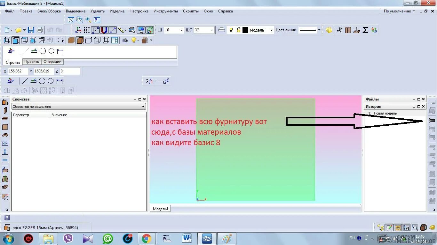
Task: Select the Модель1 document tab
Action: [x=160, y=209]
